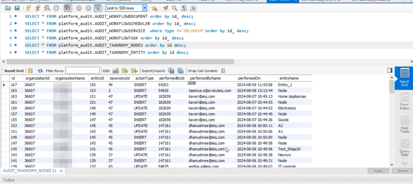Sort by the id column header
Image resolution: width=413 pixels, height=184 pixels.
click(x=16, y=78)
